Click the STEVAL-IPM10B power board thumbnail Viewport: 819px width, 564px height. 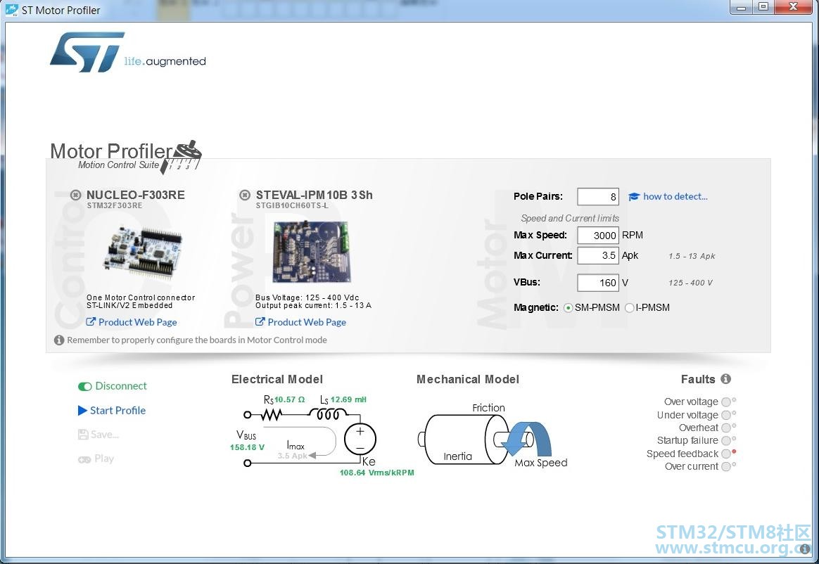[x=311, y=251]
